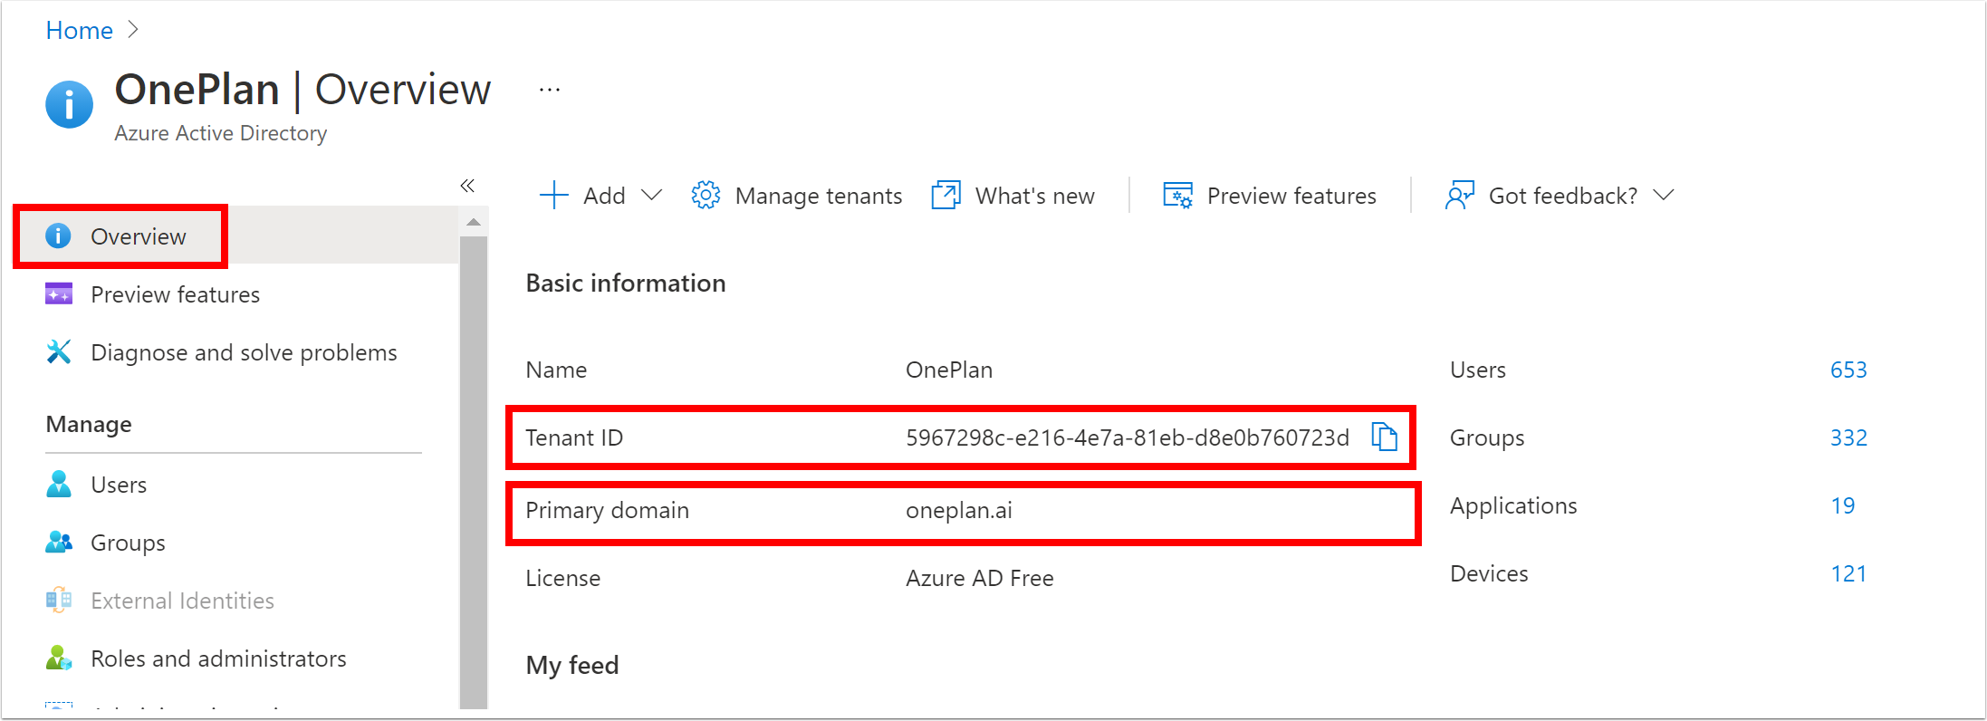
Task: Select the Tenant ID value text
Action: point(1128,437)
